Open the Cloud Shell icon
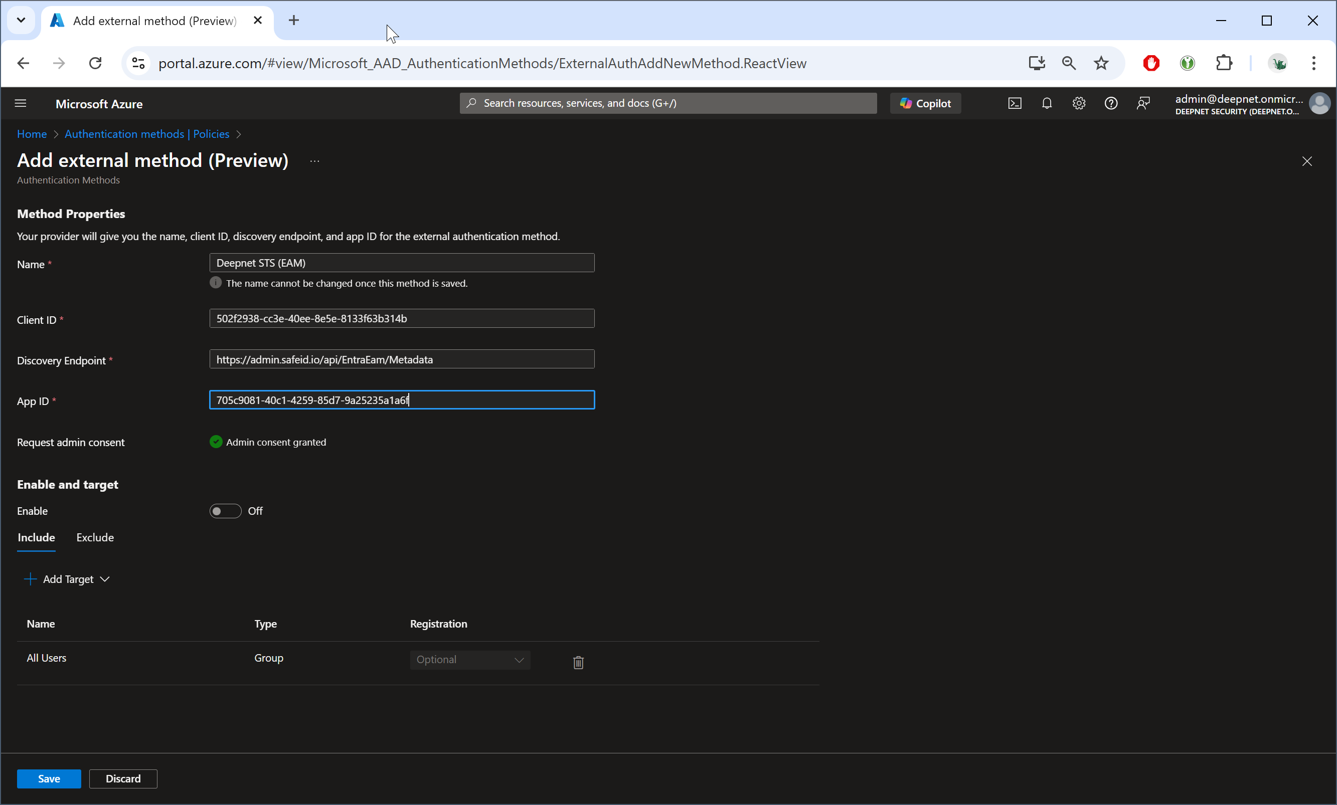The image size is (1337, 805). pos(1015,103)
